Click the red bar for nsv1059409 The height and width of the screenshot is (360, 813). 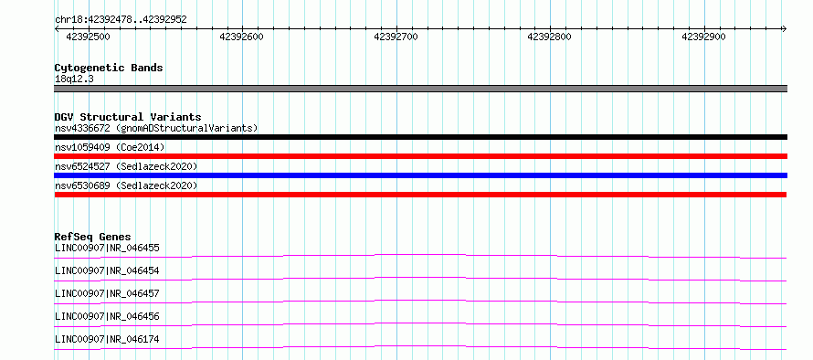click(420, 156)
